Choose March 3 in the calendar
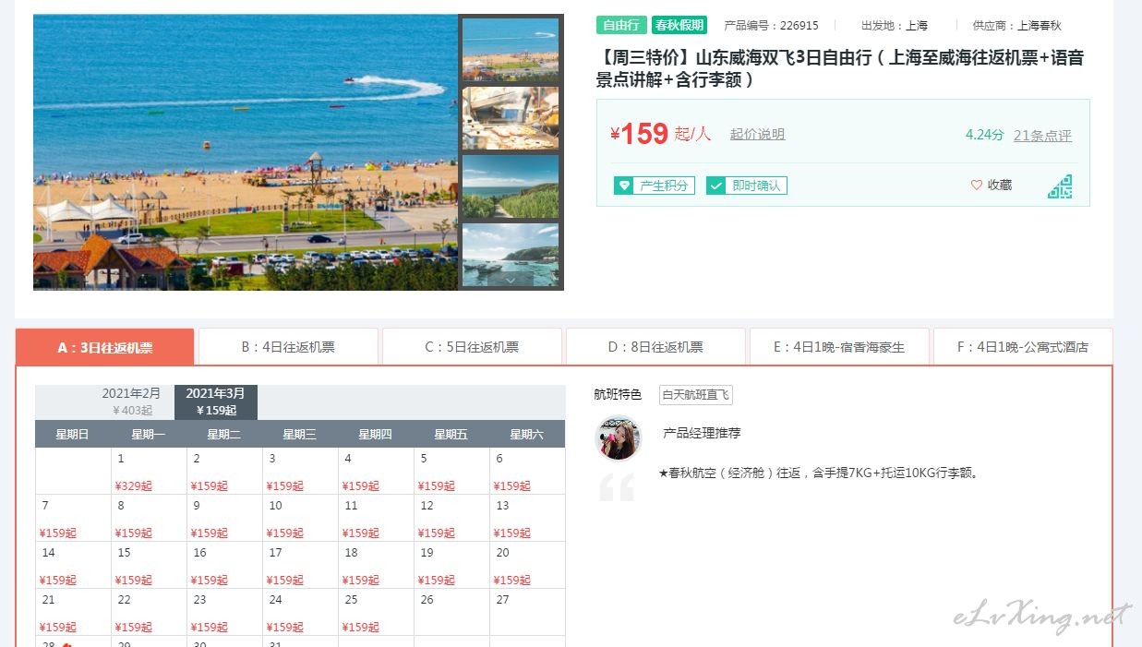The image size is (1142, 647). pos(300,471)
